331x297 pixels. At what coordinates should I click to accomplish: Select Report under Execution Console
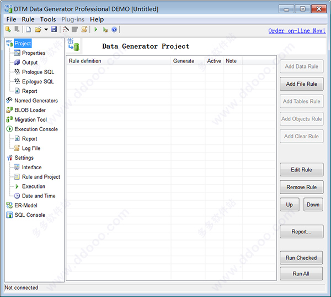[x=30, y=139]
